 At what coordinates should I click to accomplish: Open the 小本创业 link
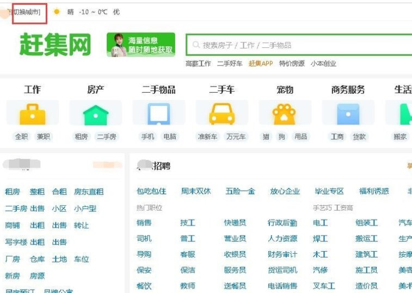point(323,63)
